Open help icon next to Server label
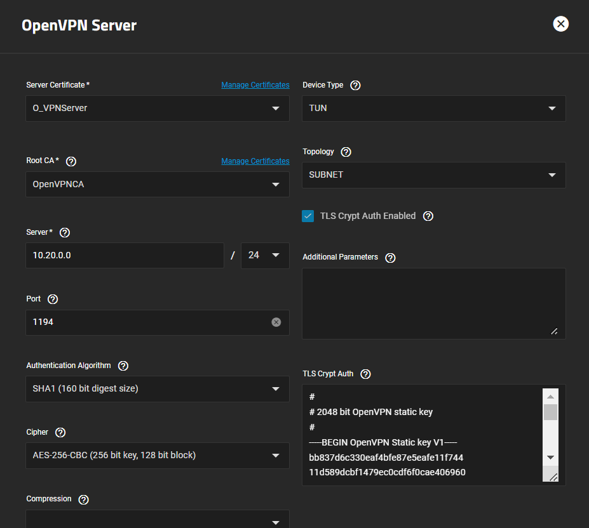The image size is (589, 528). (x=64, y=233)
